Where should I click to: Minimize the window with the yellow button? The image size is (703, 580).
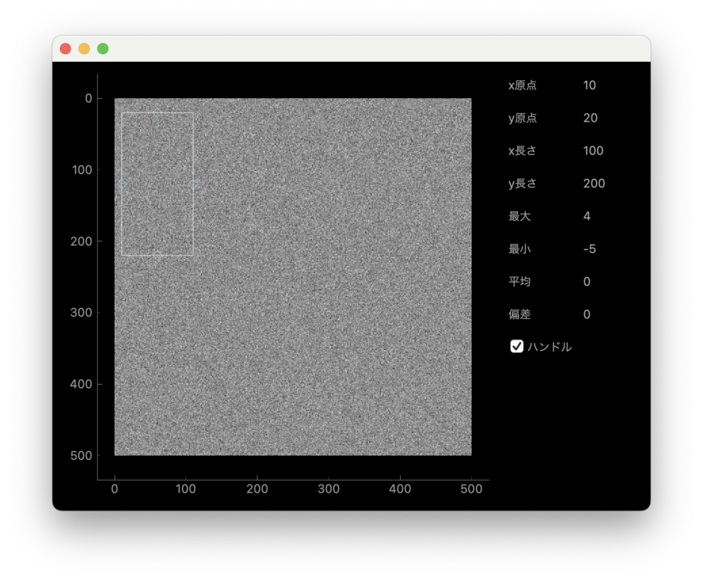[84, 49]
